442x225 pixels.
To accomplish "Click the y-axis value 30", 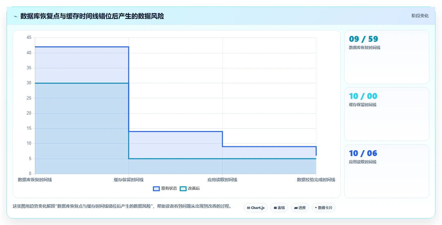I will point(29,83).
